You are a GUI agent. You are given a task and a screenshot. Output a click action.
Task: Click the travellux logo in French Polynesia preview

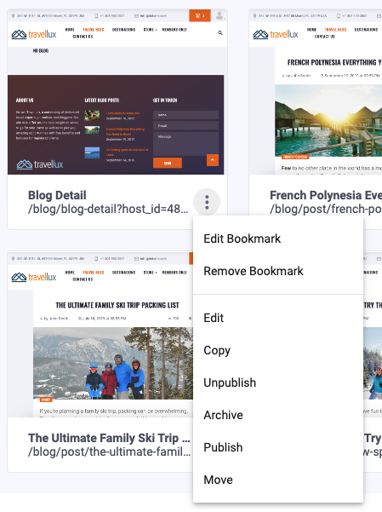[x=276, y=34]
